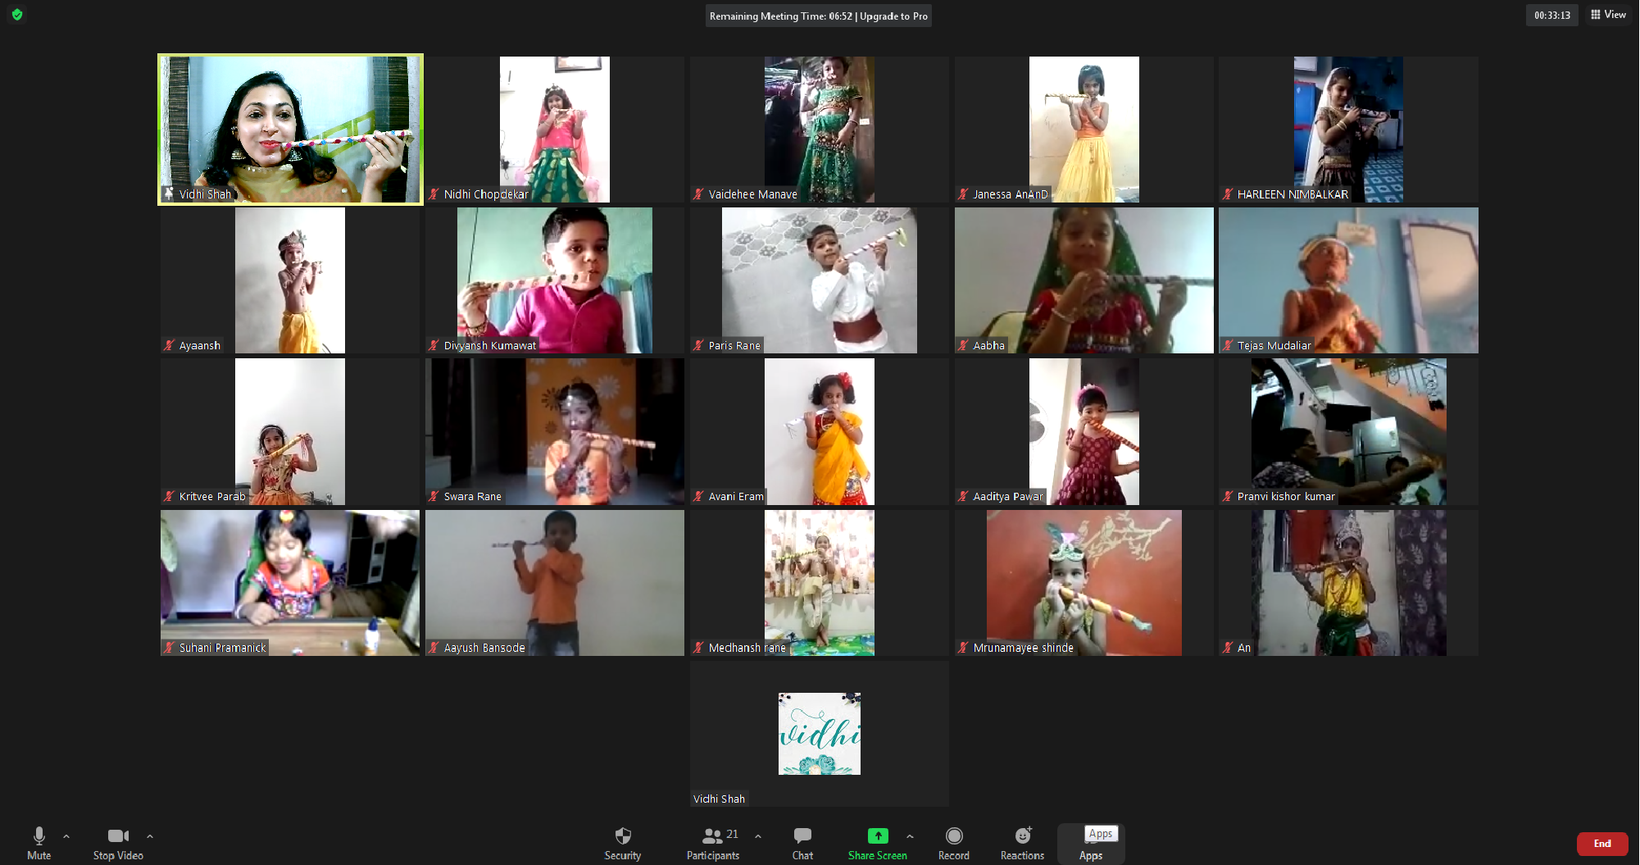Select HARLEEN NIMBALKAR video tile
The height and width of the screenshot is (865, 1640).
point(1348,129)
